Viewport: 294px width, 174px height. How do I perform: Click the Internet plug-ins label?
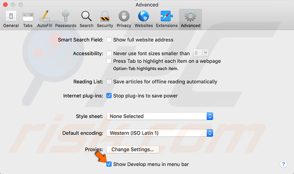83,96
